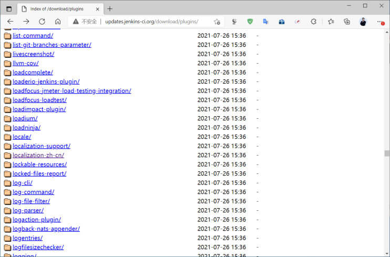
Task: Open the log-cli/ directory link
Action: (23, 183)
